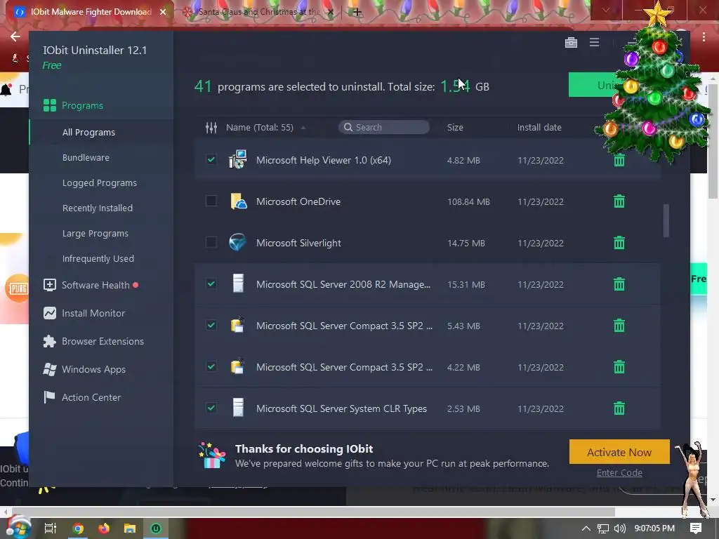The width and height of the screenshot is (719, 539).
Task: Open File Explorer from the taskbar
Action: 130,528
